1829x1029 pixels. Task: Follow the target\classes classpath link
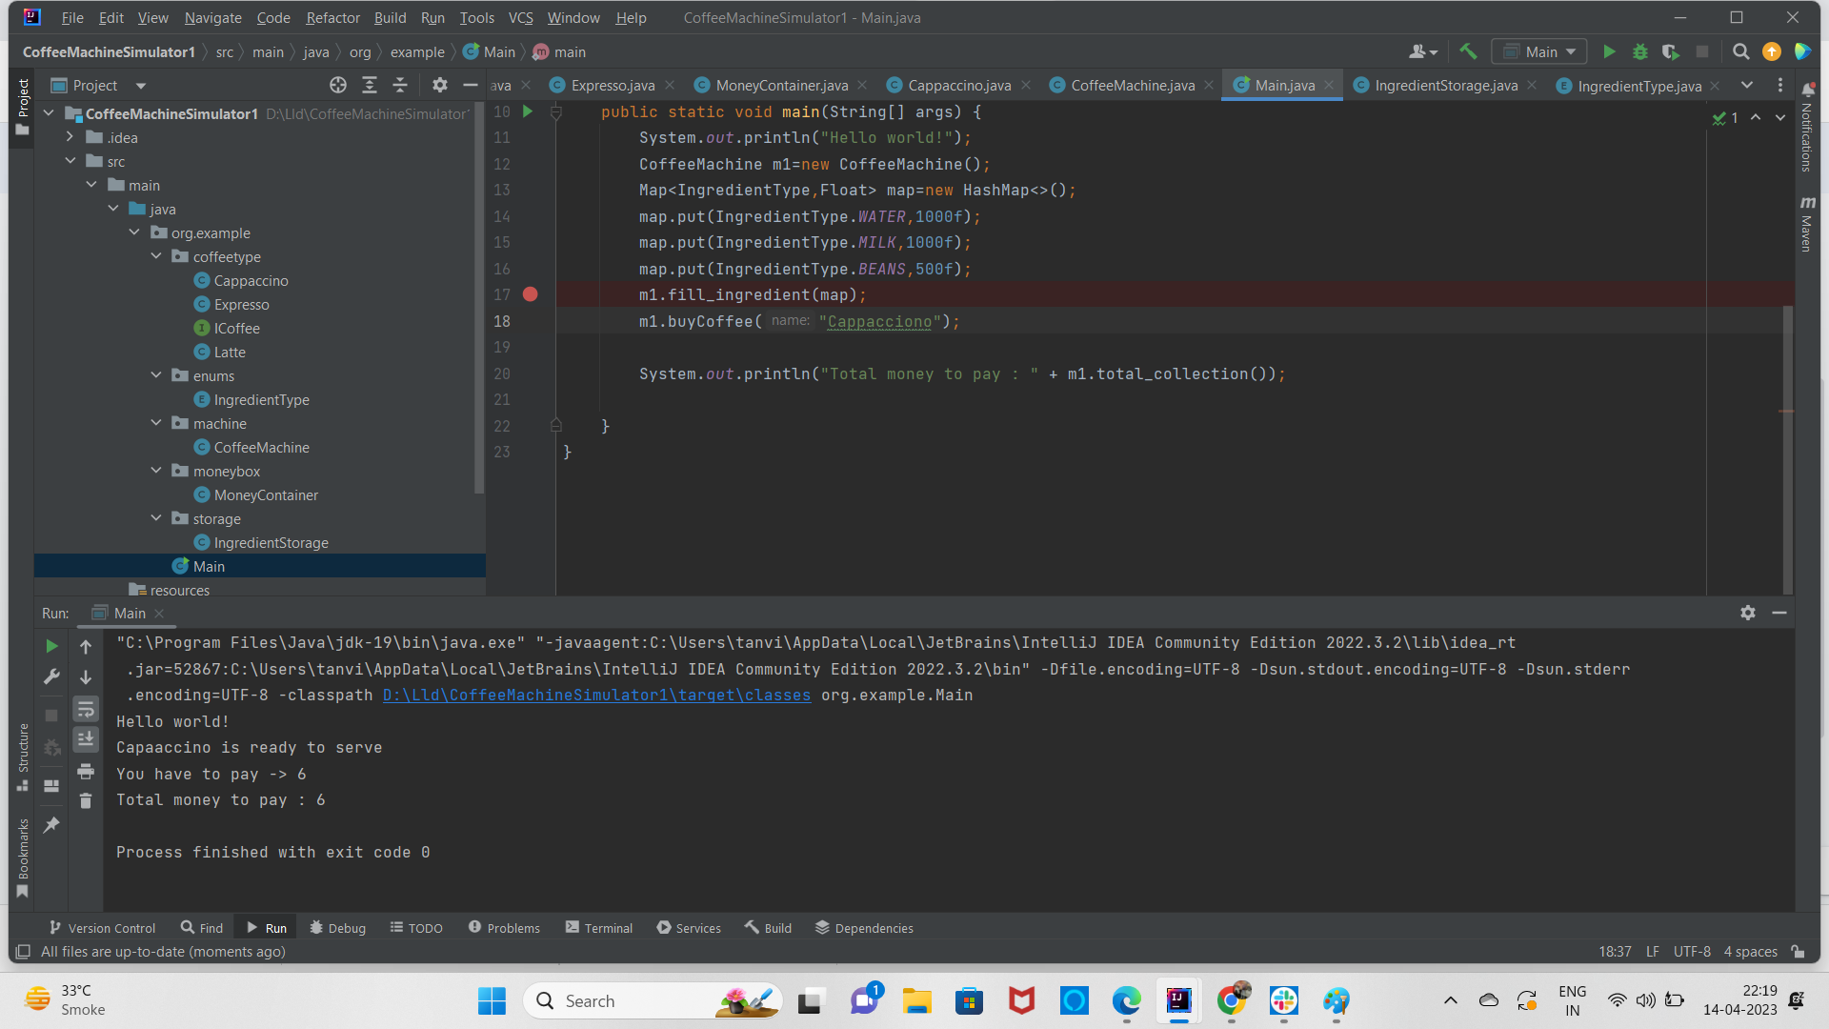[596, 696]
